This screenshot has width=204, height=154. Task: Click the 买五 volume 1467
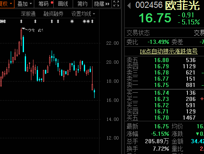click(189, 118)
